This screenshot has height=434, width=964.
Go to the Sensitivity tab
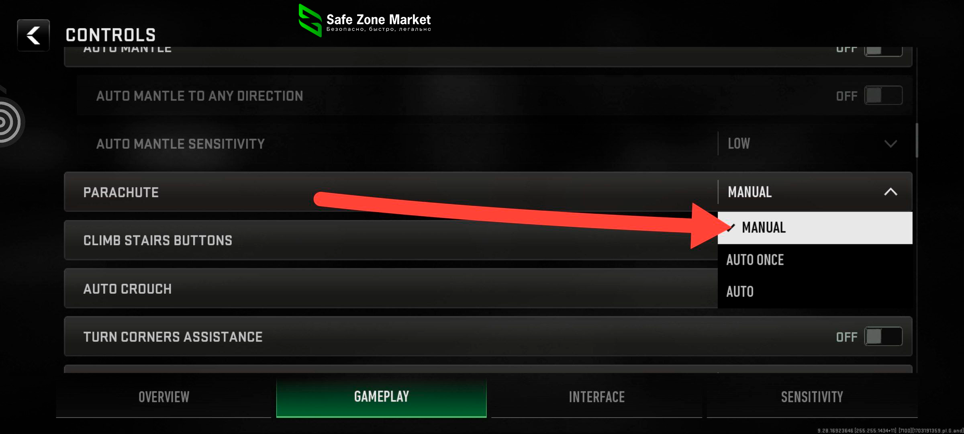coord(812,397)
